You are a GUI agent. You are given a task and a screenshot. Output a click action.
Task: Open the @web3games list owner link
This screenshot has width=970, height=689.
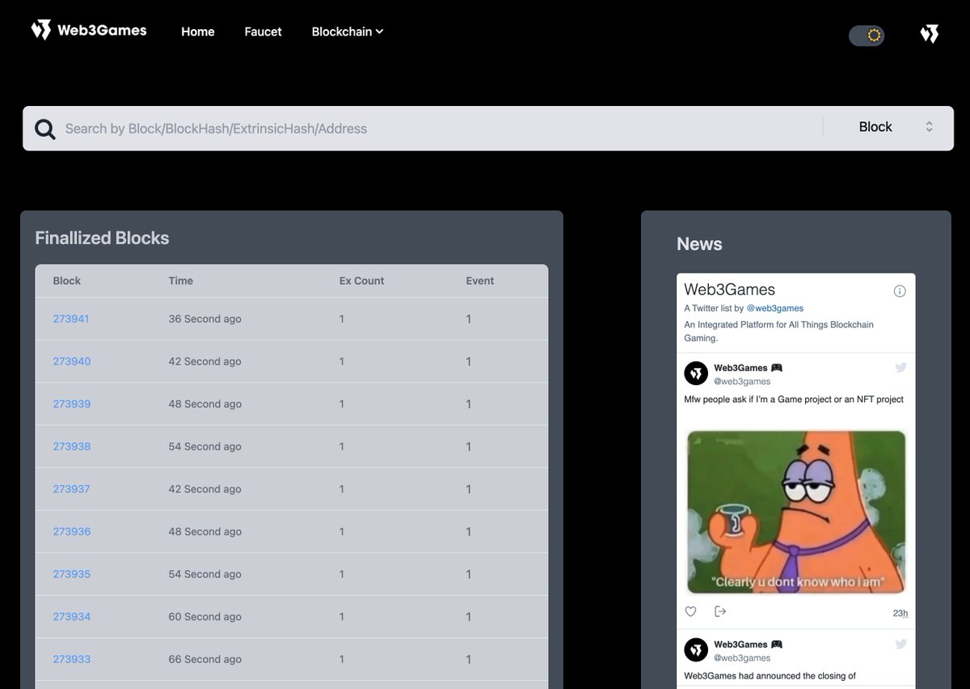(774, 308)
